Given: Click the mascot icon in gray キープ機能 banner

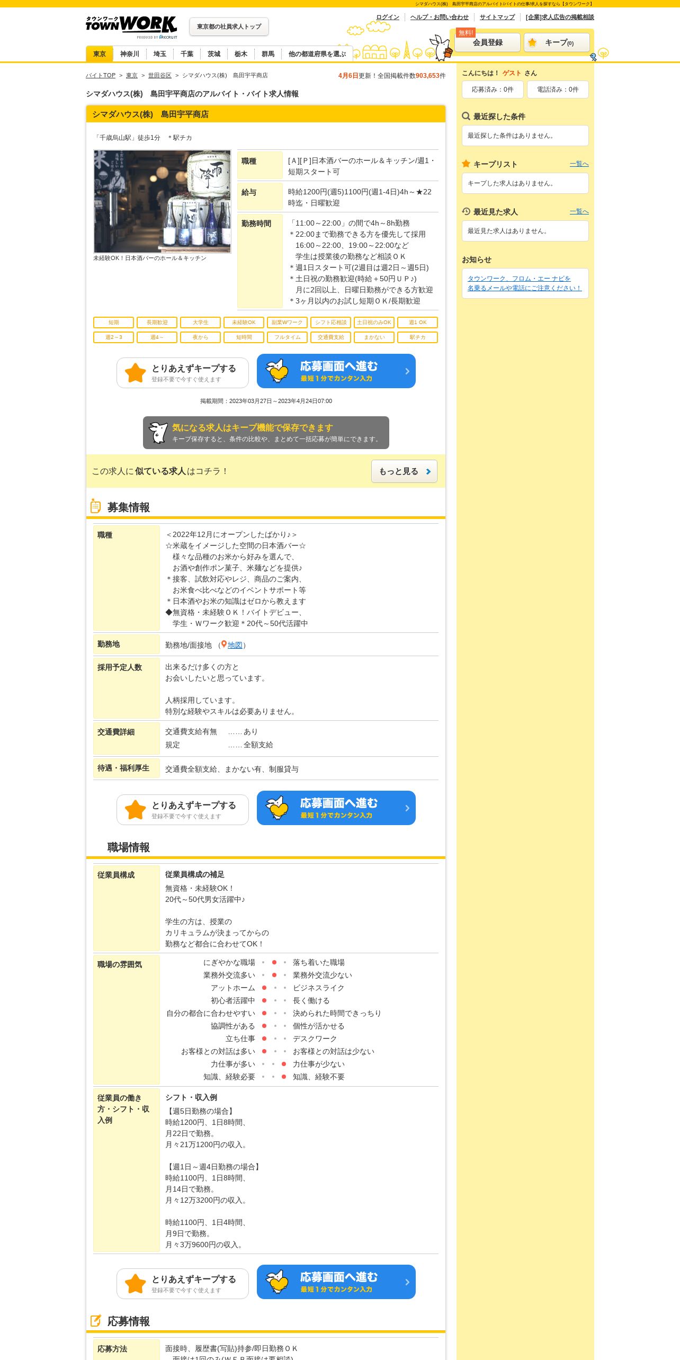Looking at the screenshot, I should click(158, 433).
